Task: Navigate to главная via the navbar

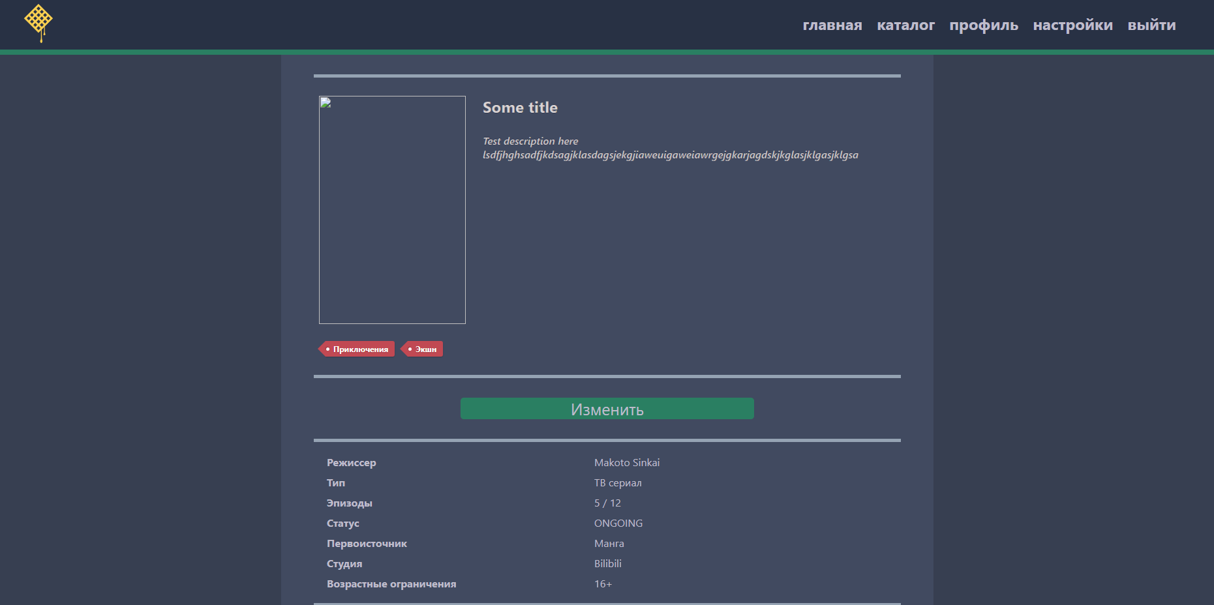Action: click(x=832, y=25)
